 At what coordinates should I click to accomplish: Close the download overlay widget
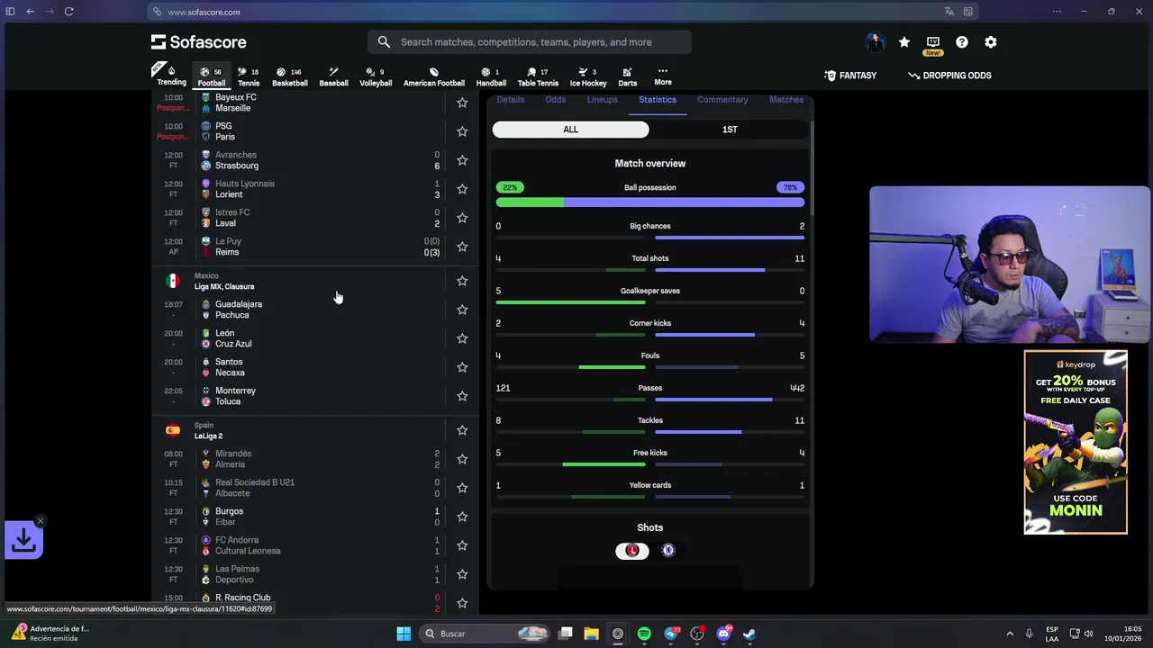40,521
